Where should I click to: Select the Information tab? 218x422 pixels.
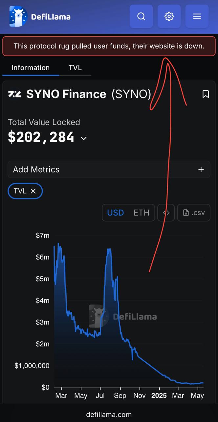[31, 68]
